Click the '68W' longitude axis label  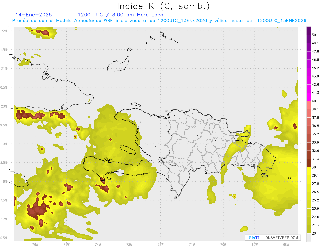(x=286, y=244)
